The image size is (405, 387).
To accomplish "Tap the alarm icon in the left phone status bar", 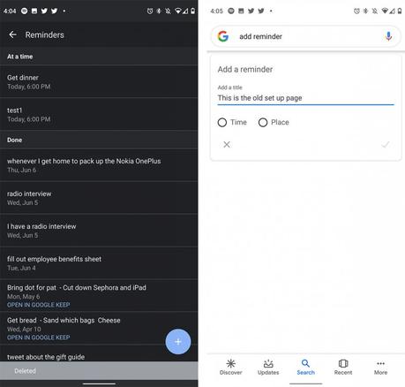I will (x=150, y=11).
